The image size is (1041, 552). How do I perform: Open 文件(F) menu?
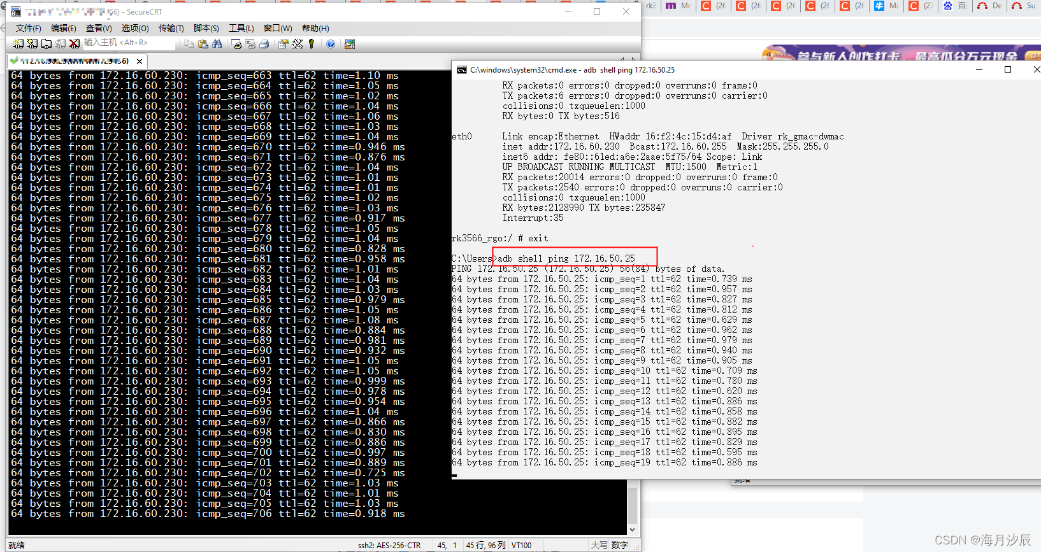29,28
